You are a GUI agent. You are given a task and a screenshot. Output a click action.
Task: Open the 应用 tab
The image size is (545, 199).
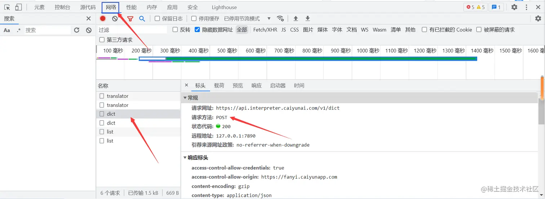click(x=172, y=7)
